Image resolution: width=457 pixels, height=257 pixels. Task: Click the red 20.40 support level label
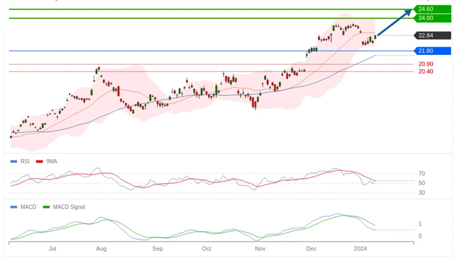click(x=426, y=71)
